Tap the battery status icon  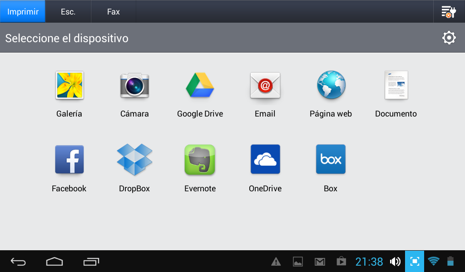[x=450, y=261]
